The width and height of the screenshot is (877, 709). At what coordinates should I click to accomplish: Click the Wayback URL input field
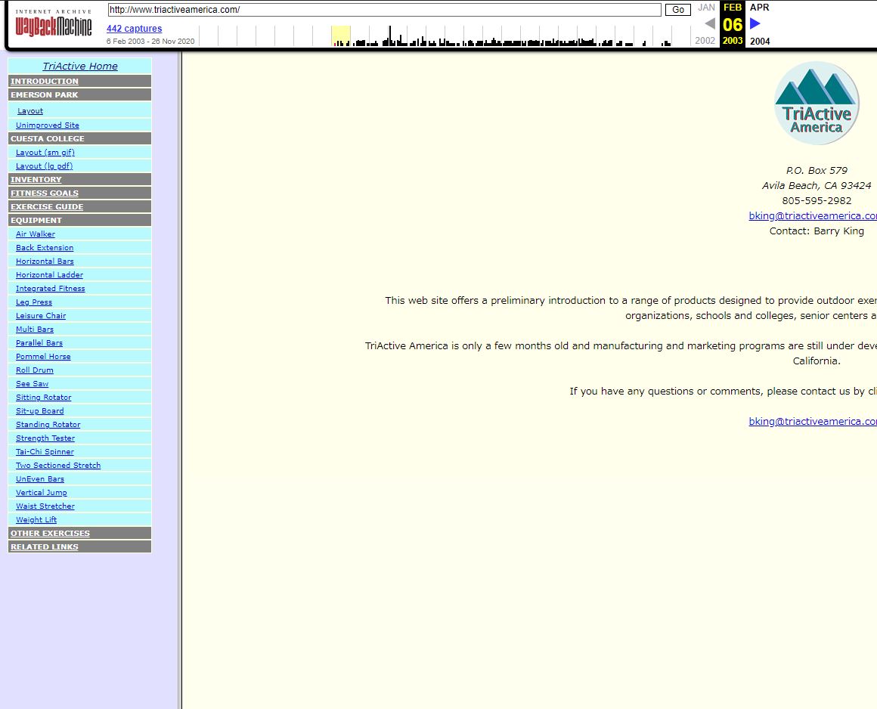click(x=384, y=10)
